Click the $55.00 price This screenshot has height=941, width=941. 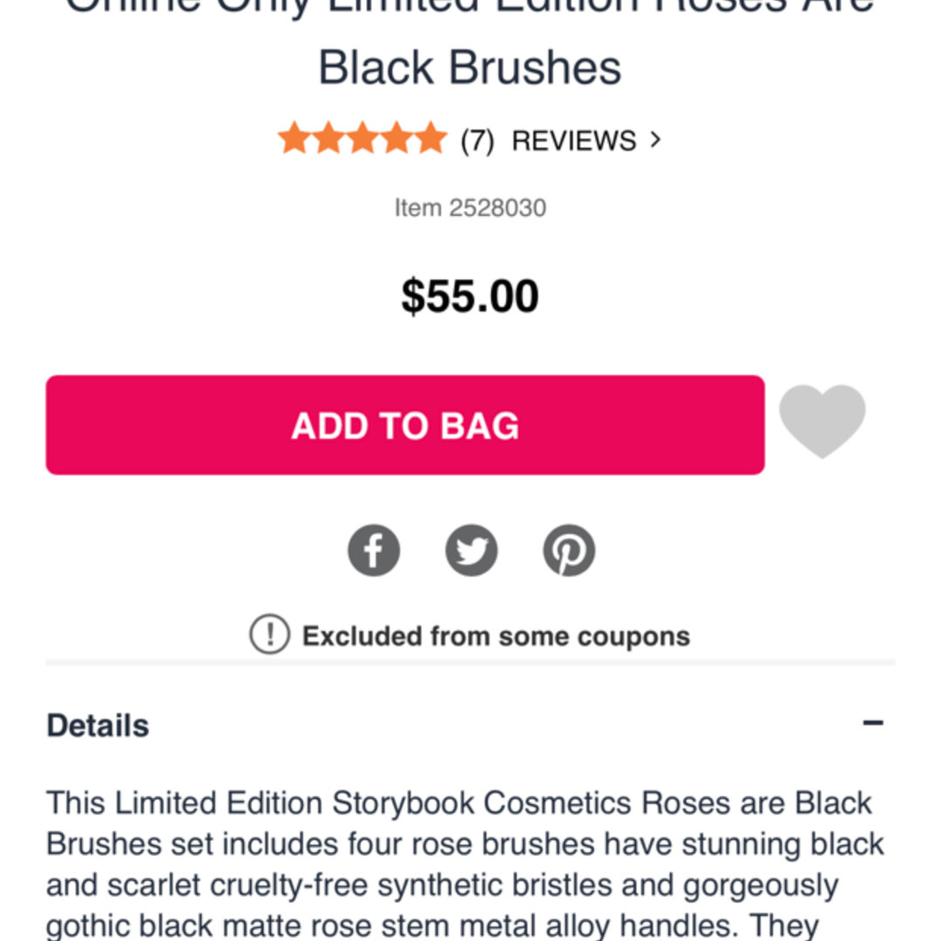[x=470, y=297]
